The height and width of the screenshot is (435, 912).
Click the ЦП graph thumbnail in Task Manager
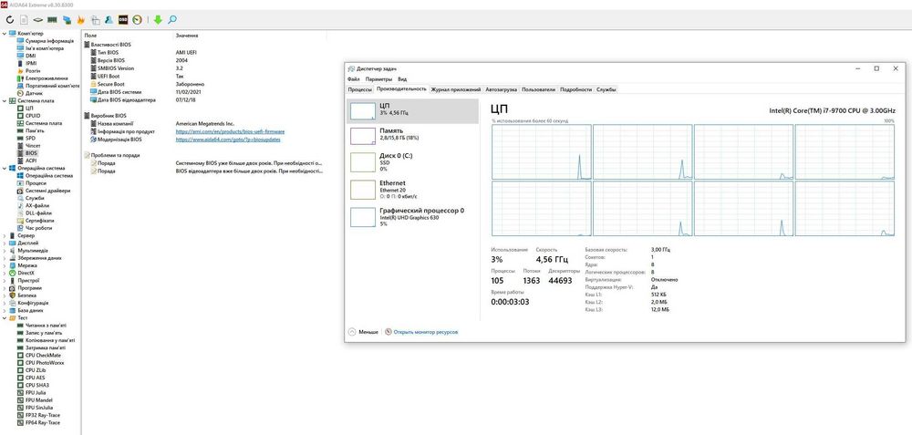(363, 111)
